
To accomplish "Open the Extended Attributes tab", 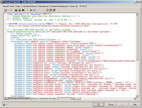I will click(29, 6).
